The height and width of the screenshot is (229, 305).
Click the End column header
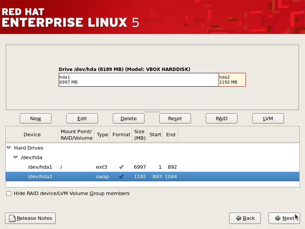(170, 135)
